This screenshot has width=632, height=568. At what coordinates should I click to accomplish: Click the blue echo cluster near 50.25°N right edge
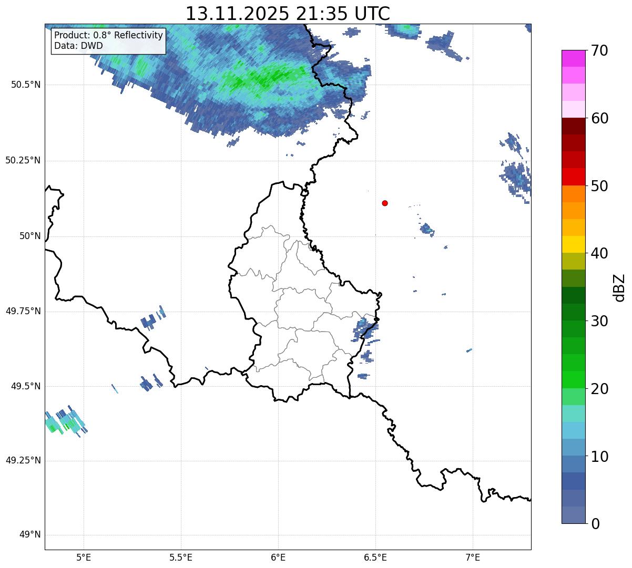tap(516, 167)
